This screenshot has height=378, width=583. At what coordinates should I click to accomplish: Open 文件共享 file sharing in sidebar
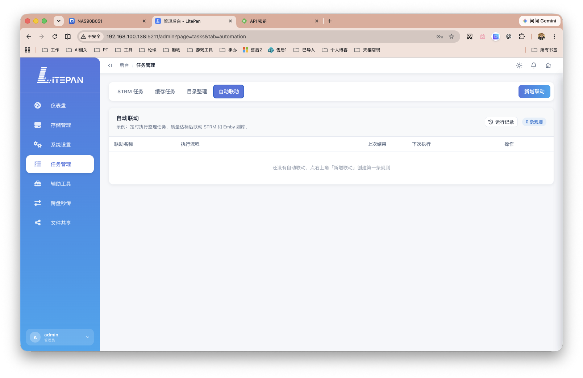point(60,223)
